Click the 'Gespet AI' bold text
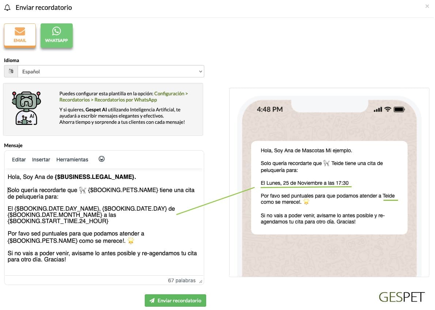Screen dimensions: 435x310 [96, 110]
